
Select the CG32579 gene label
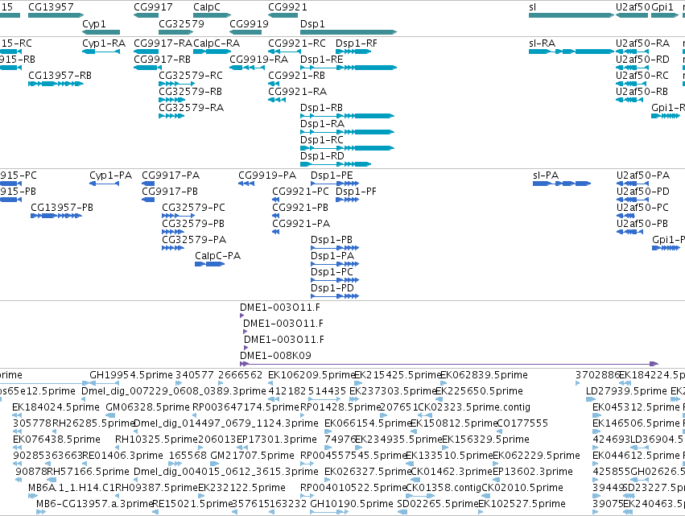tap(181, 23)
